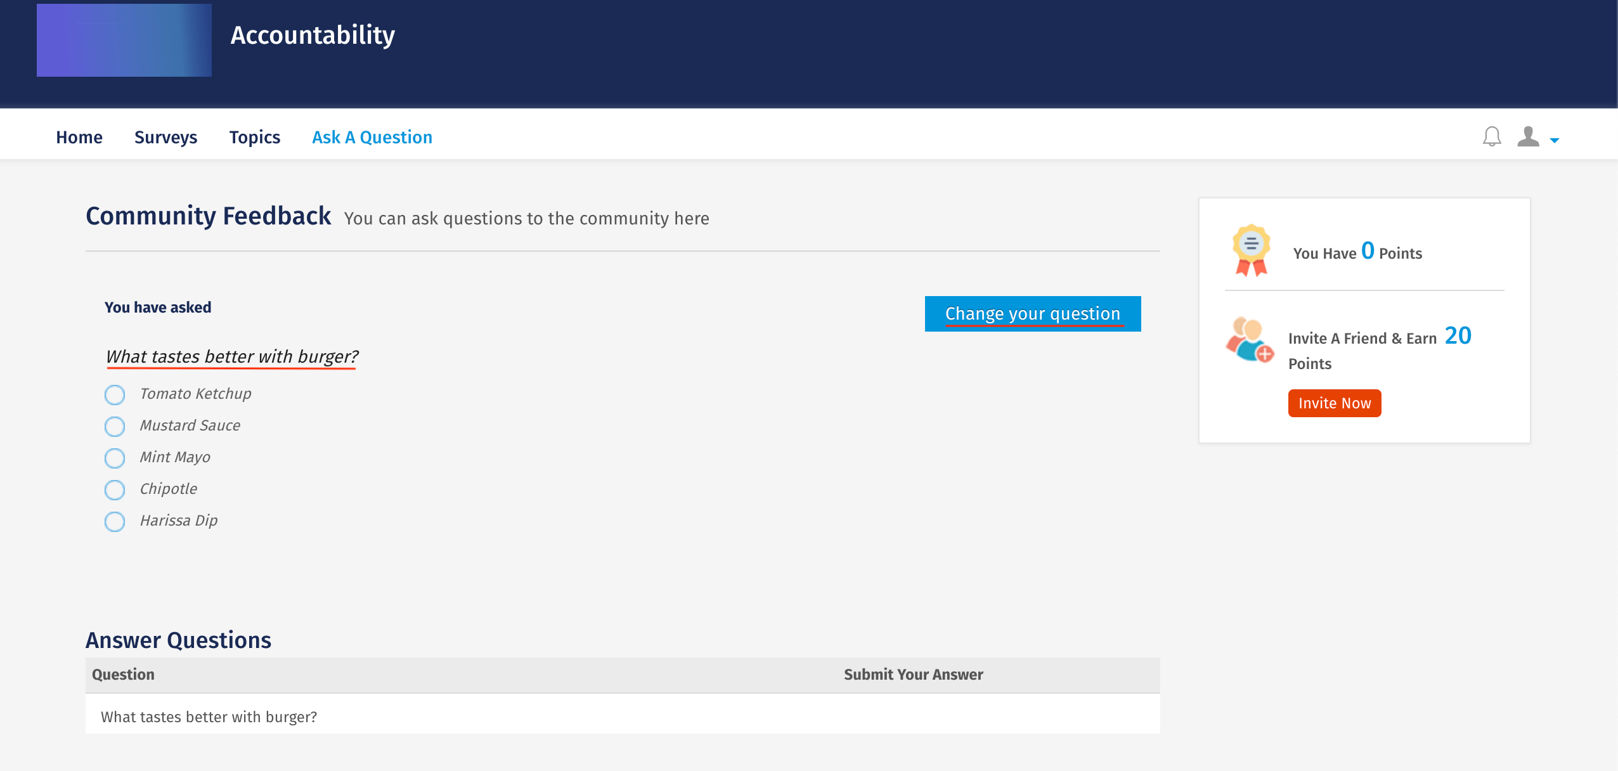Viewport: 1618px width, 771px height.
Task: Select the Mint Mayo radio button
Action: [115, 458]
